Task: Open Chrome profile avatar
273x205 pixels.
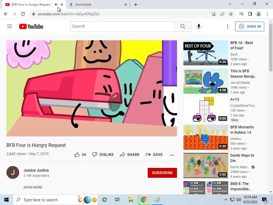Action: 259,14
